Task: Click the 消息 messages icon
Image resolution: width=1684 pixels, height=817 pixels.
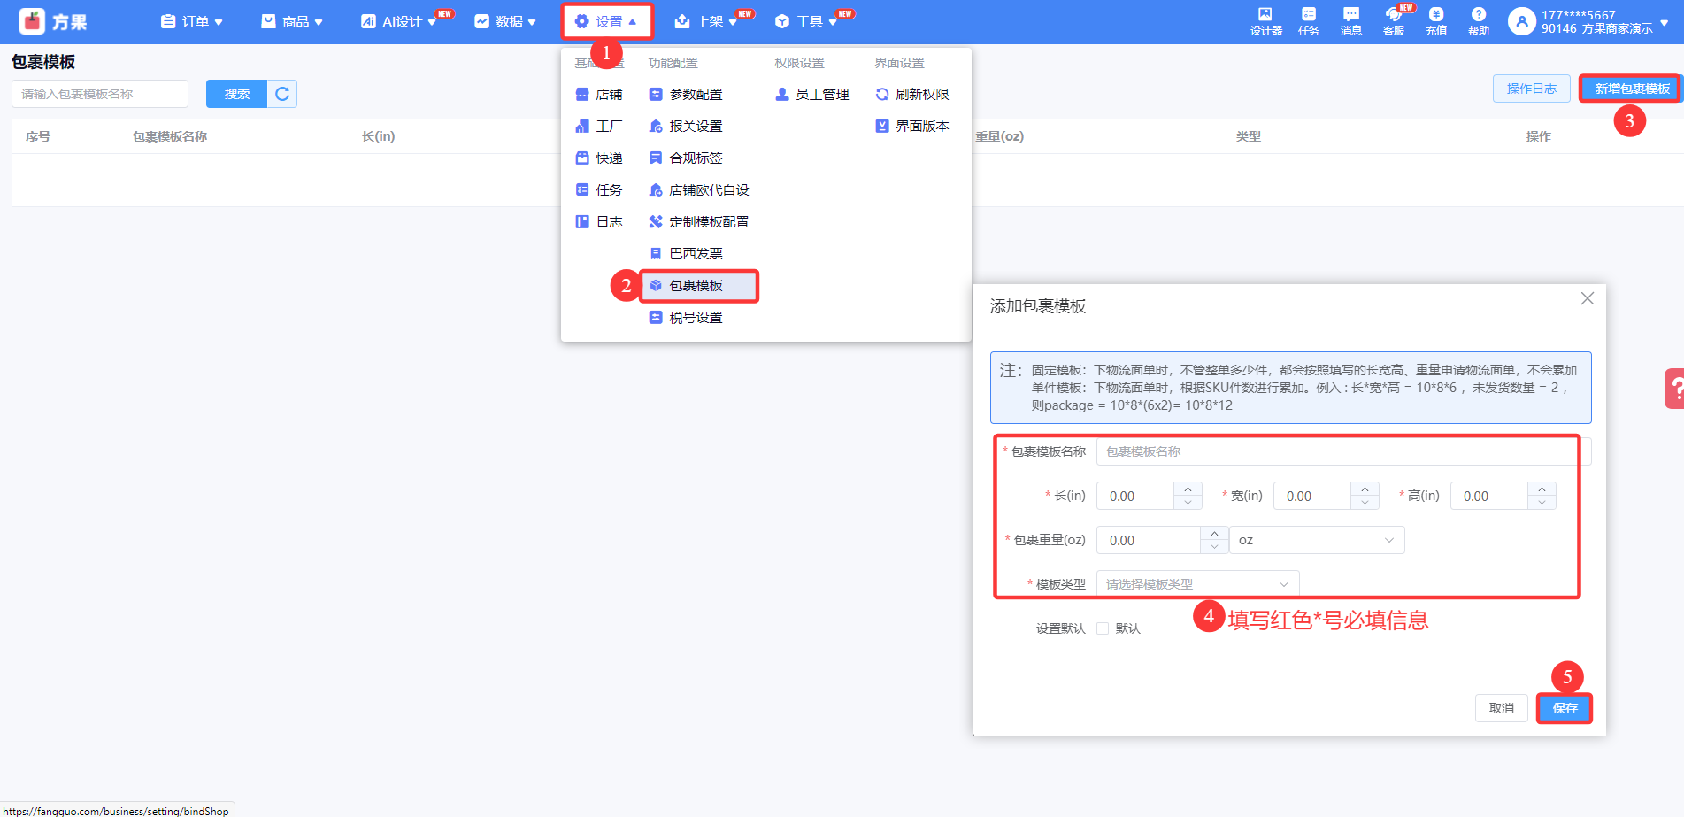Action: point(1350,20)
